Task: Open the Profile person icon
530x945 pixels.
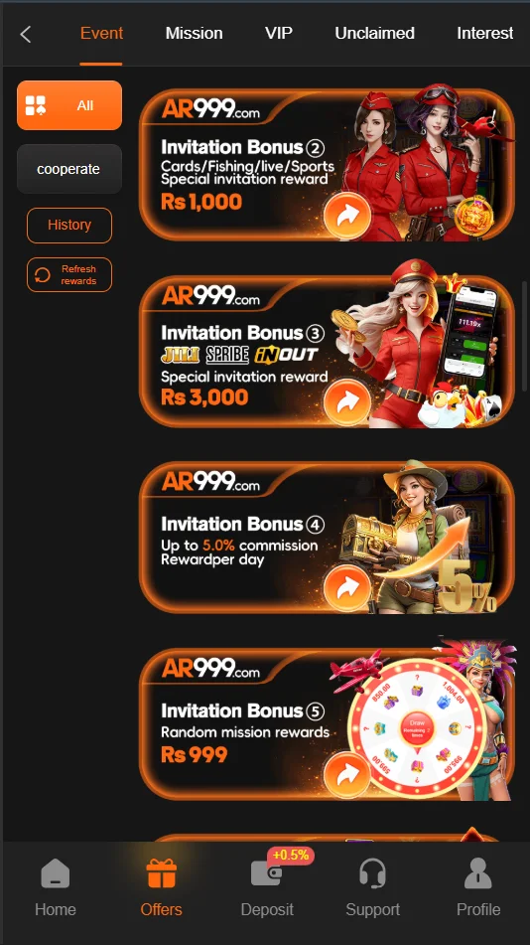Action: [478, 873]
